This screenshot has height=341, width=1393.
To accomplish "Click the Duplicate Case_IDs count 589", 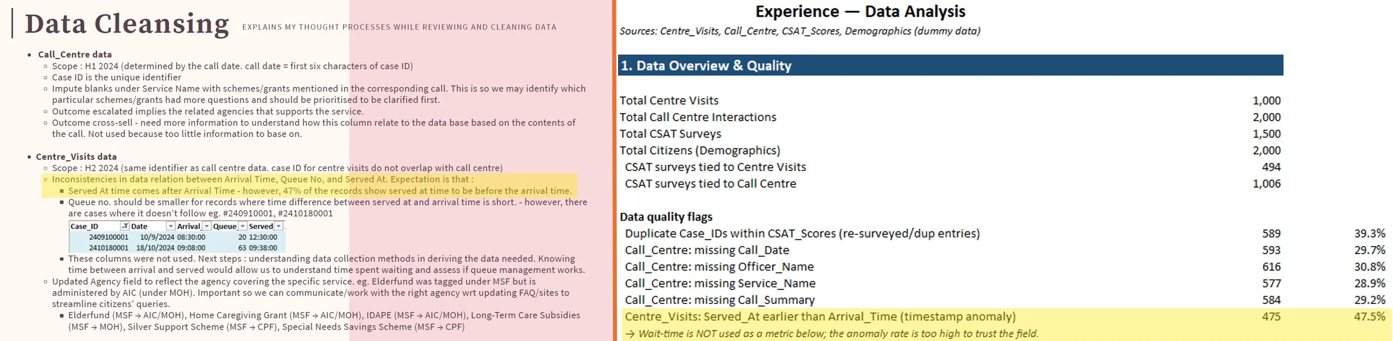I will click(1271, 234).
